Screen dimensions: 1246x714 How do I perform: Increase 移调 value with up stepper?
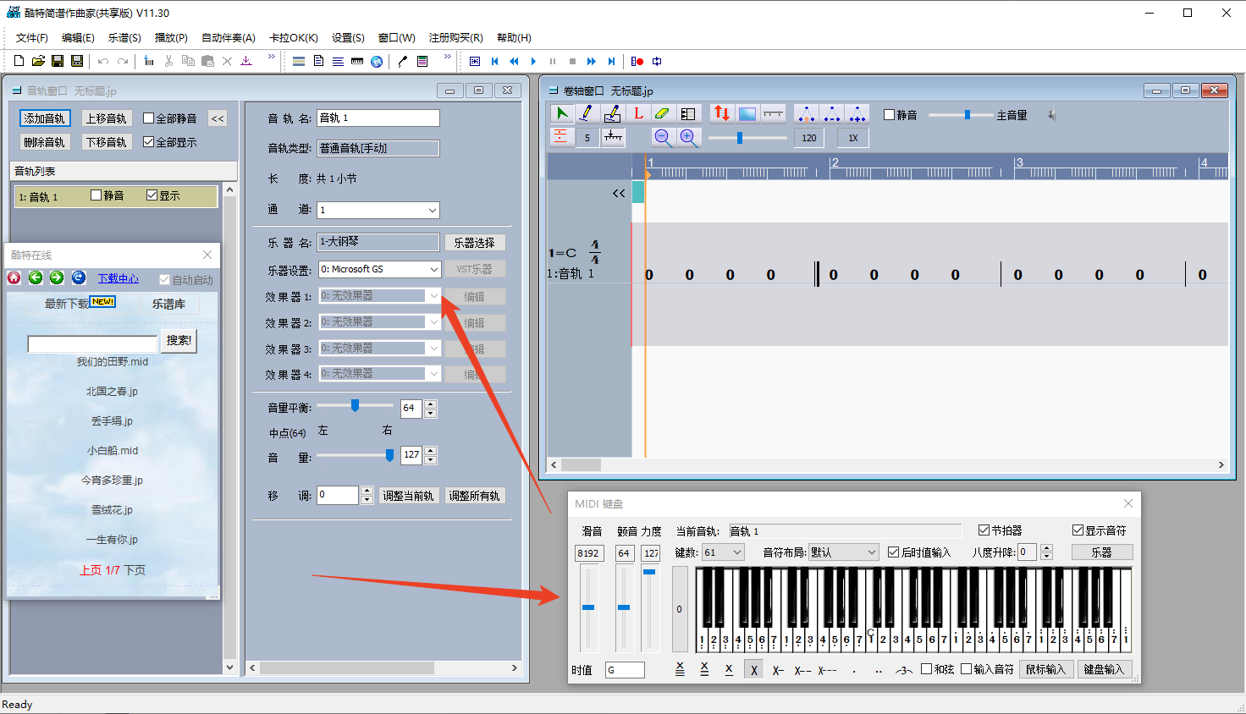(367, 491)
